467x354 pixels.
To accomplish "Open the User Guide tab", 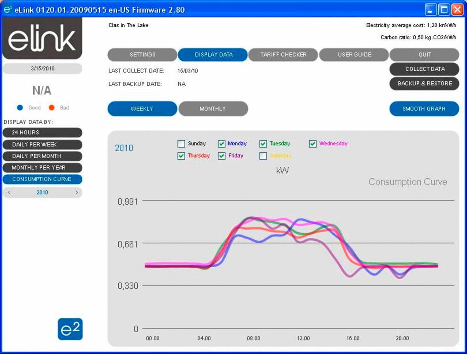I will 354,55.
